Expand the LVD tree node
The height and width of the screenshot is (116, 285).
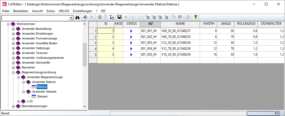click(x=18, y=101)
